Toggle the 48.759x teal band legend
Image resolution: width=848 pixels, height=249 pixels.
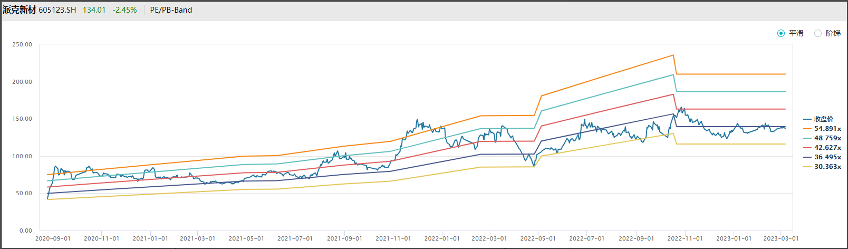(822, 138)
